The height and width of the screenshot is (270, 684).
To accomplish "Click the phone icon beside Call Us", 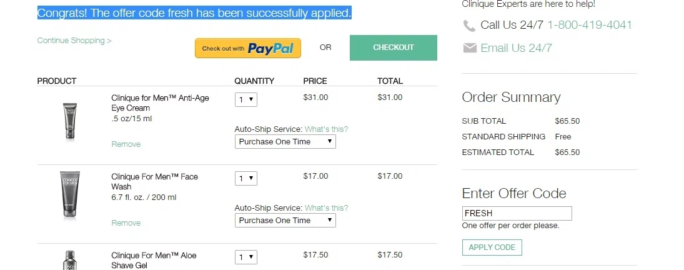I will (x=469, y=26).
